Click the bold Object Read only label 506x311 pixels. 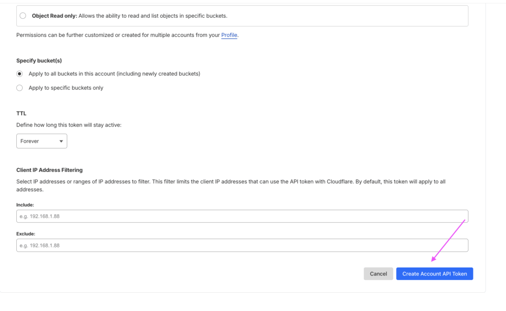click(54, 16)
